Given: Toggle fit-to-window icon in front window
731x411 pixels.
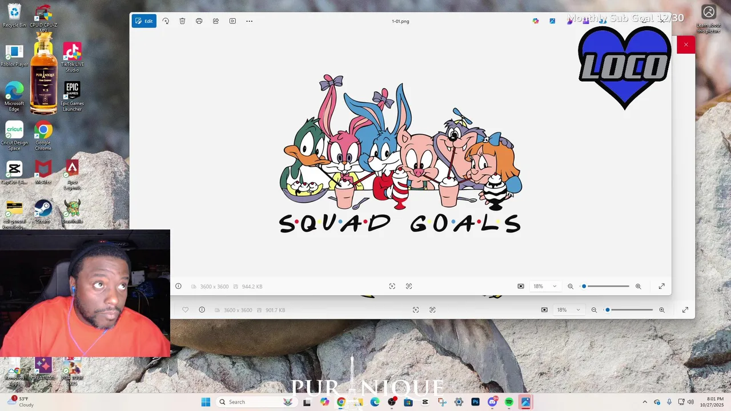Looking at the screenshot, I should pos(521,287).
